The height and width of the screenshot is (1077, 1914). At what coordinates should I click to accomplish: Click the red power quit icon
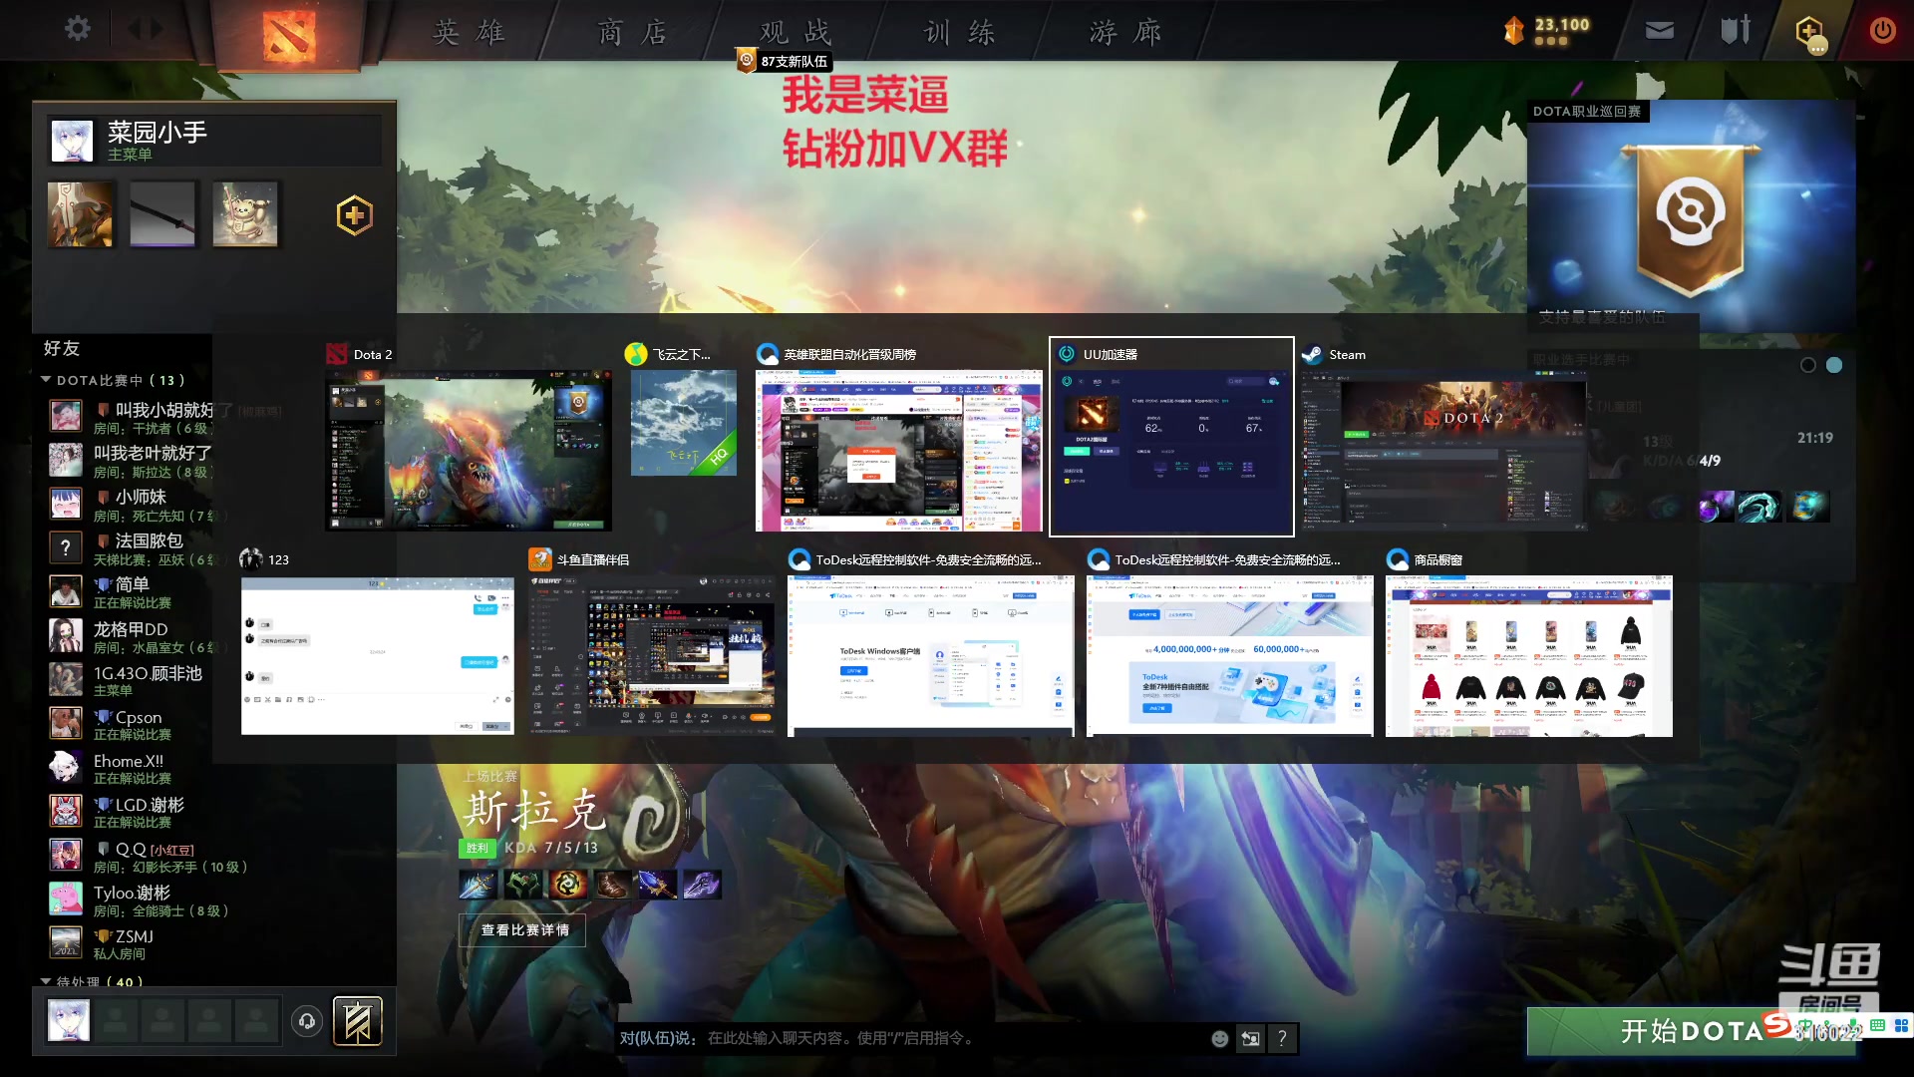(x=1882, y=30)
